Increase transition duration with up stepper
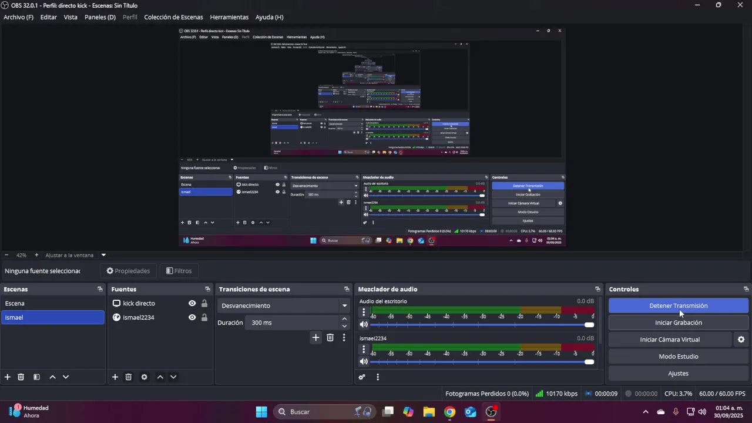The height and width of the screenshot is (423, 752). tap(344, 319)
